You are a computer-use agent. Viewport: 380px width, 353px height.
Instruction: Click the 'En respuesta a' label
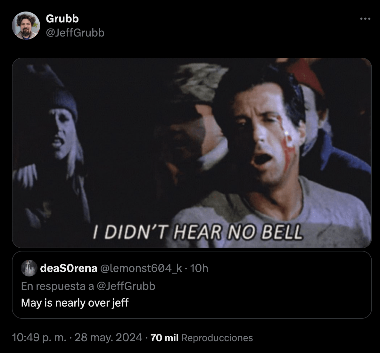coord(57,286)
